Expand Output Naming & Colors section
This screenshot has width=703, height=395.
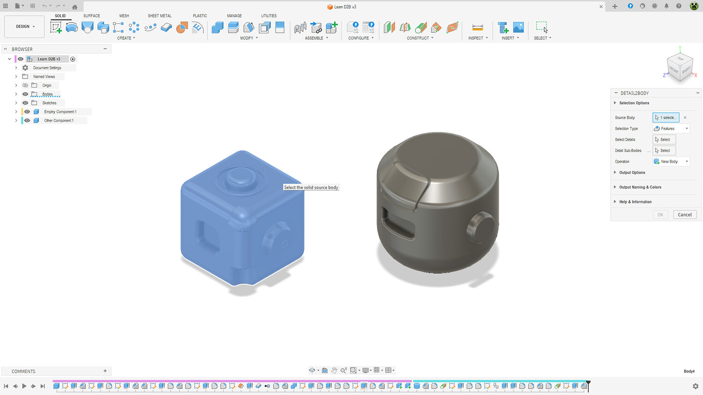click(x=640, y=187)
